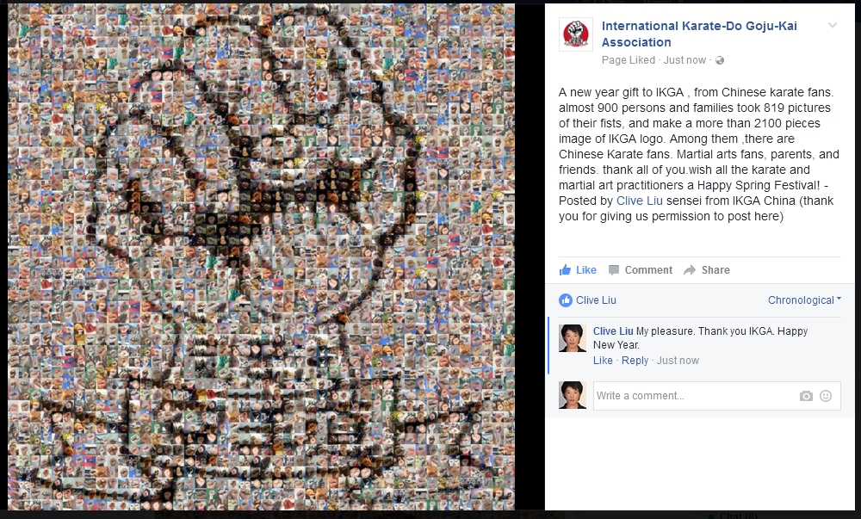Click the Comment speech bubble button
This screenshot has height=519, width=861.
pyautogui.click(x=641, y=270)
